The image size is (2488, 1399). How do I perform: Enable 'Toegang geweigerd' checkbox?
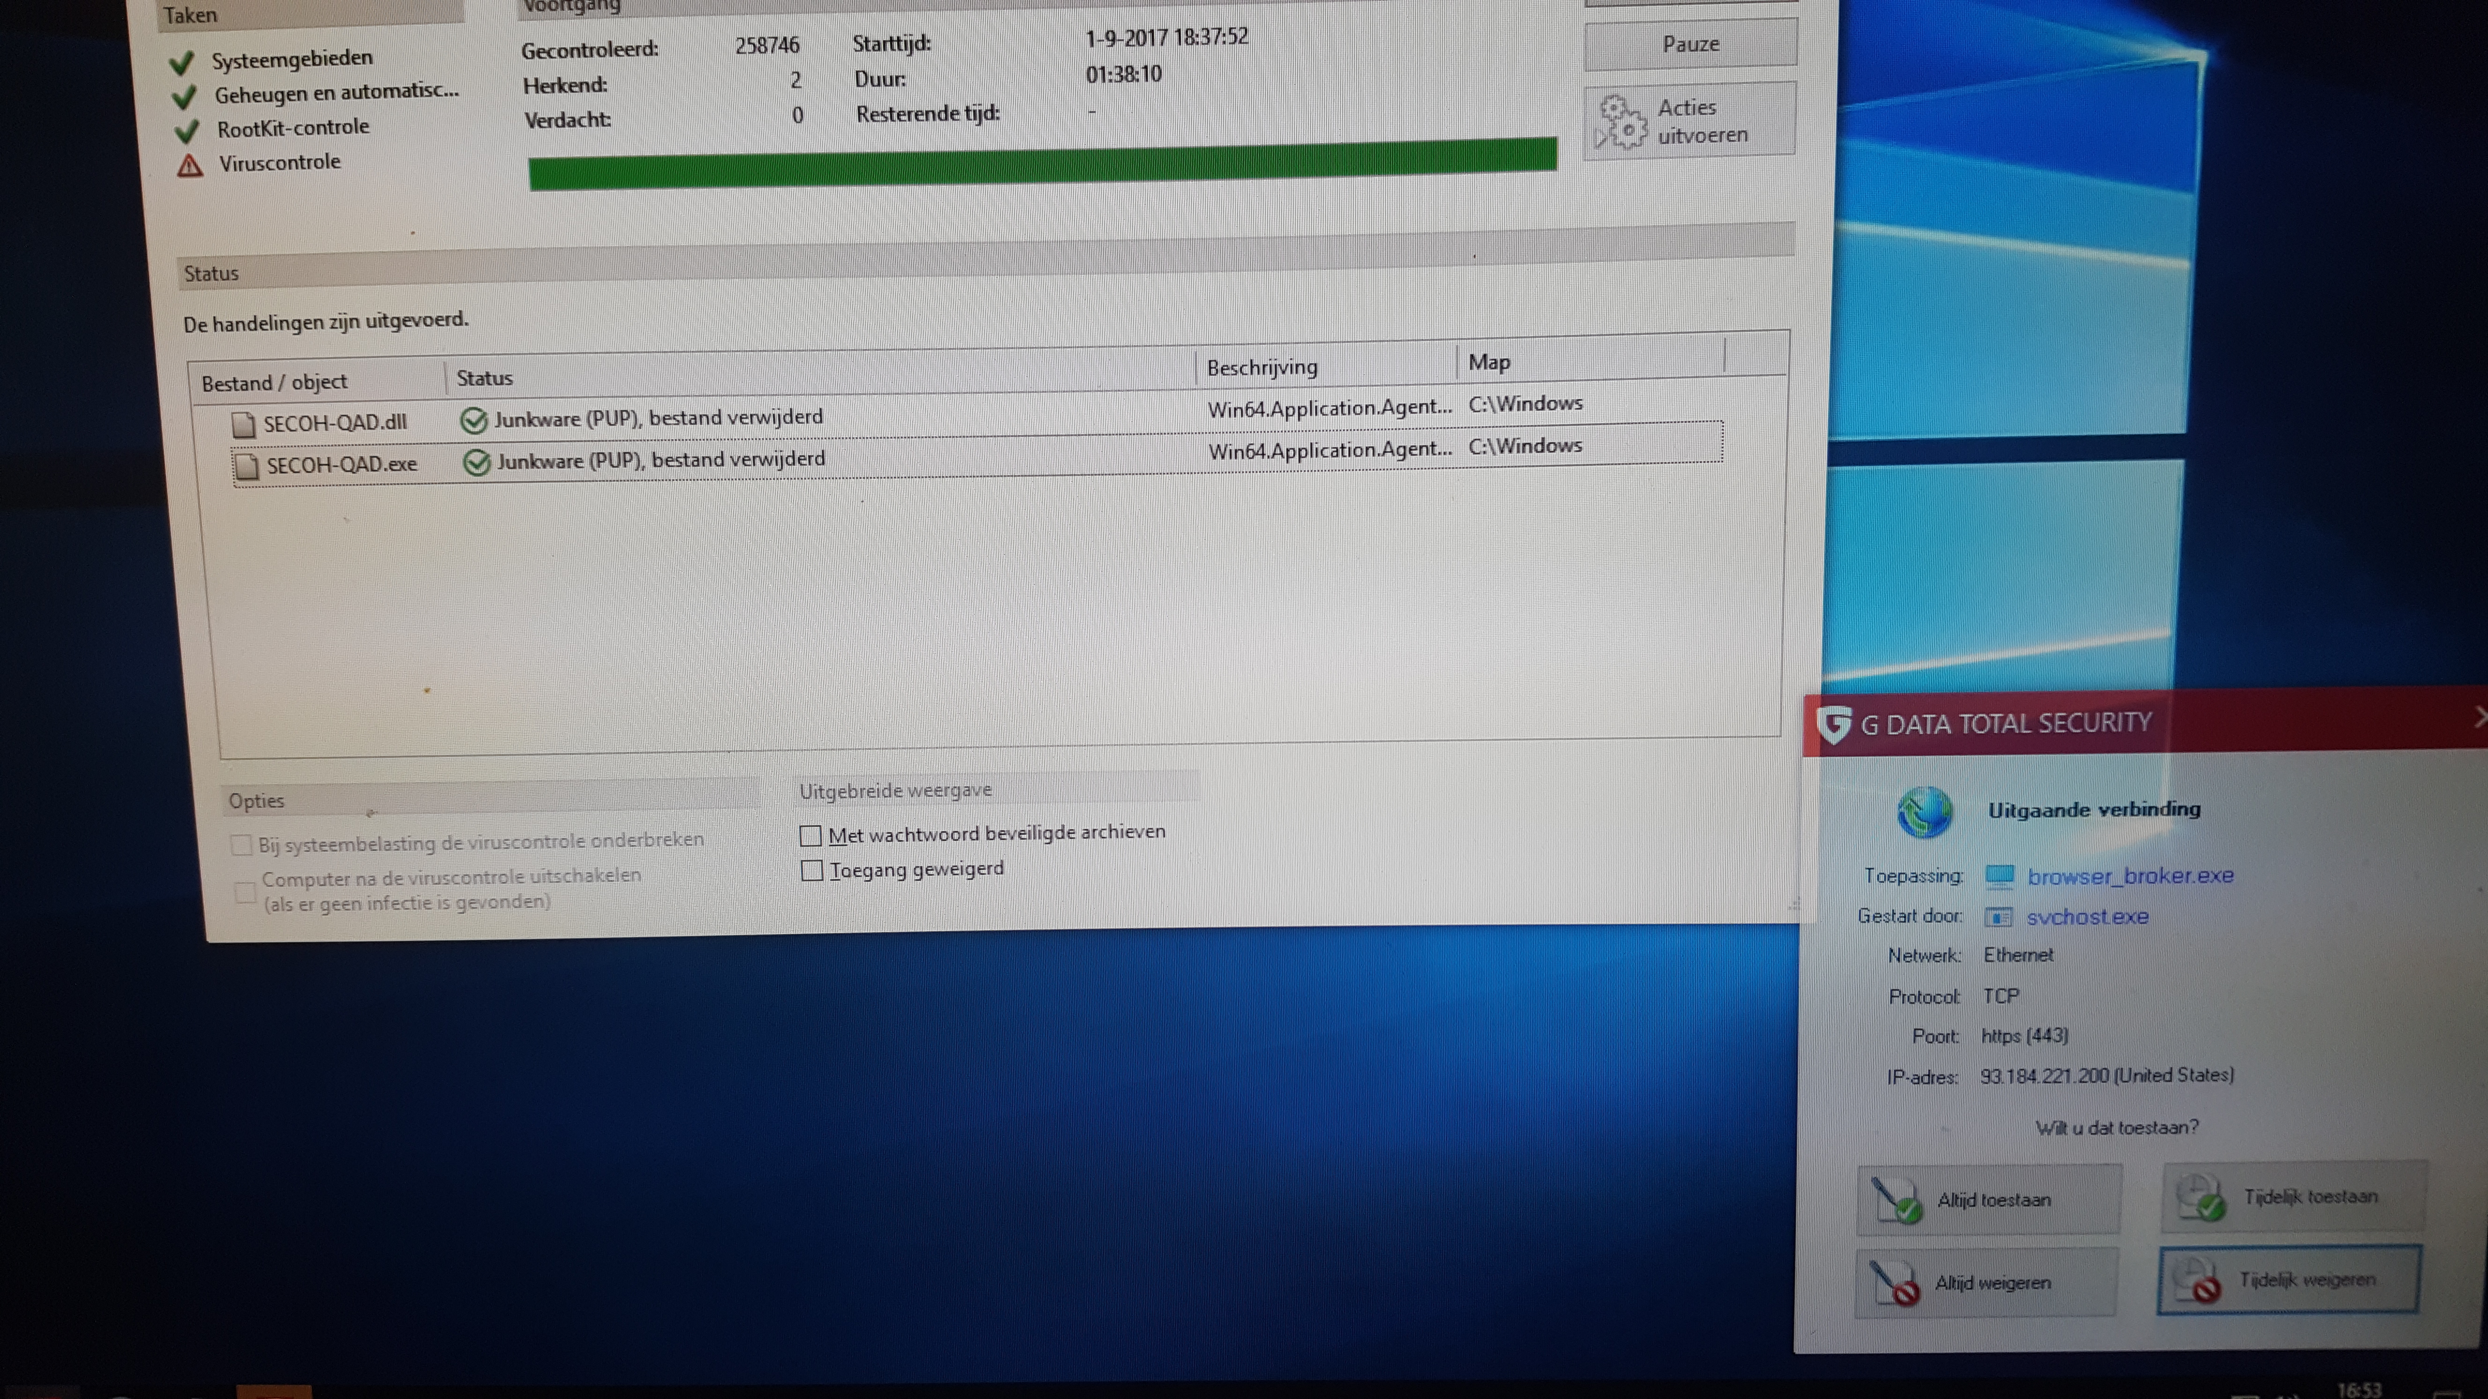pyautogui.click(x=812, y=871)
